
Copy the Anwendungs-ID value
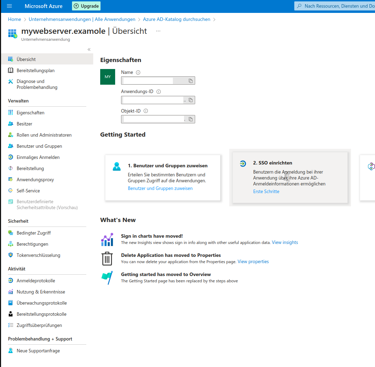coord(191,100)
